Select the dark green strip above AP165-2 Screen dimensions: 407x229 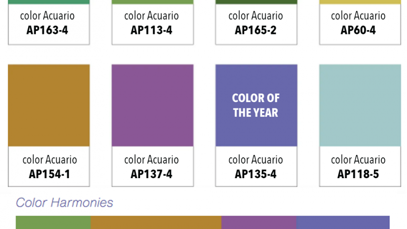click(x=256, y=2)
